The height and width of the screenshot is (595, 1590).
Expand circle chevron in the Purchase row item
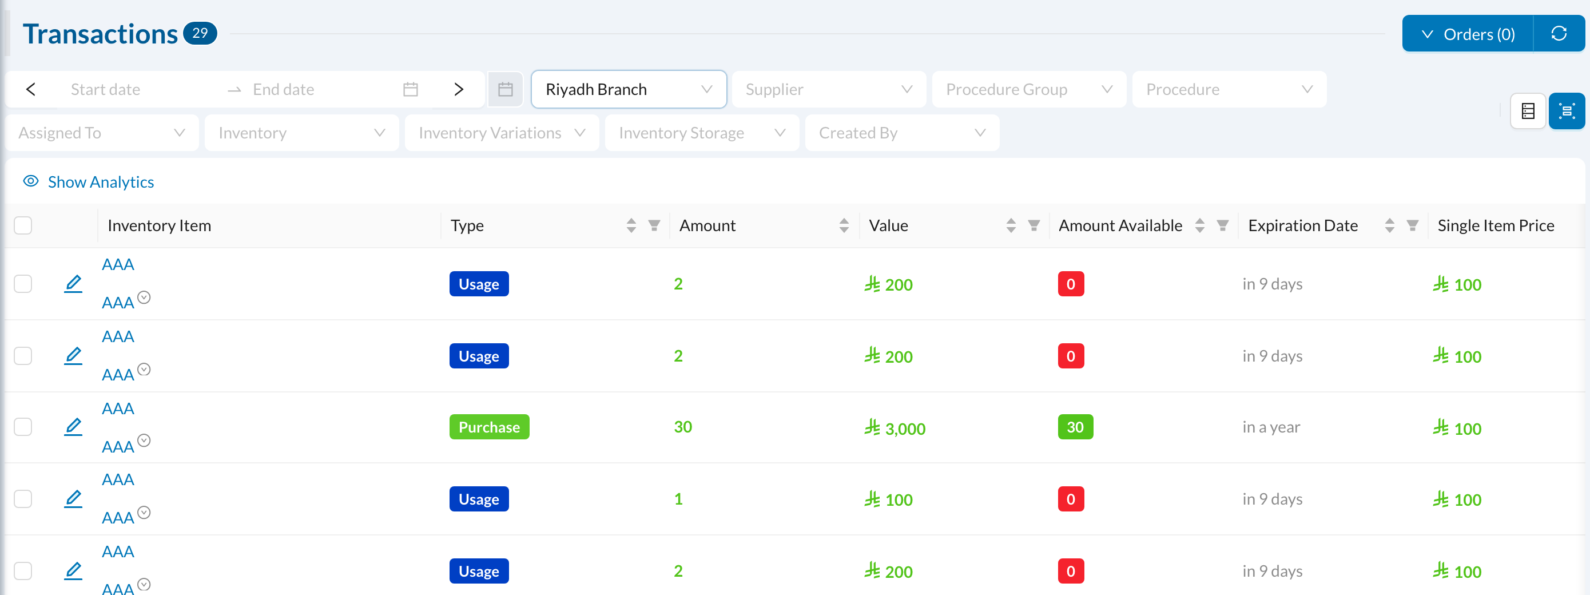(144, 441)
